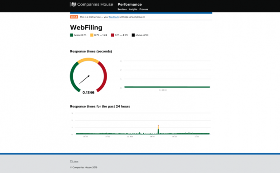Open the Insights menu item

click(x=133, y=9)
